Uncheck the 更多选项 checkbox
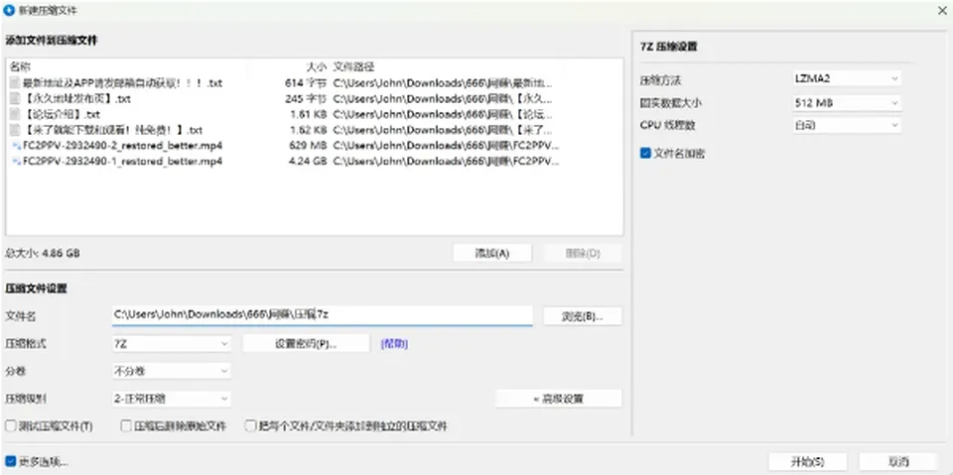Viewport: 953px width, 475px height. pos(10,462)
